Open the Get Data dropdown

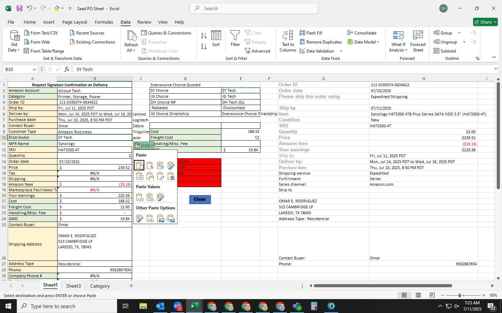[14, 41]
